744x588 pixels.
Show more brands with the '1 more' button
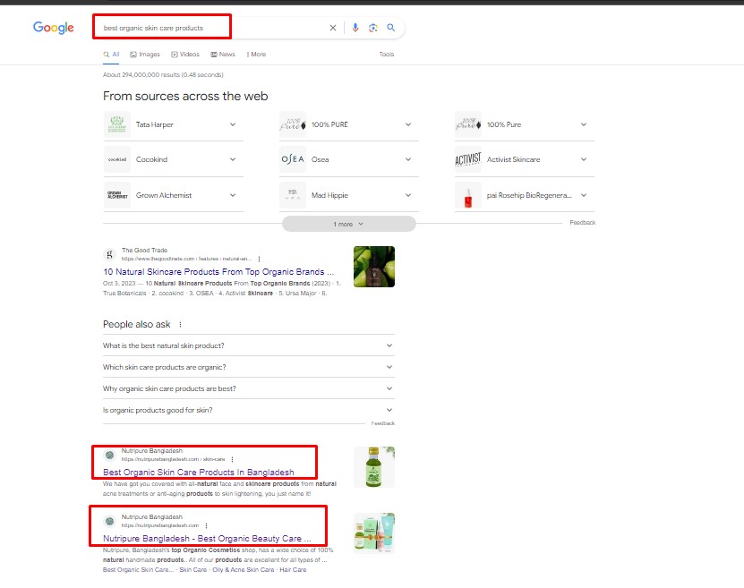click(x=349, y=224)
